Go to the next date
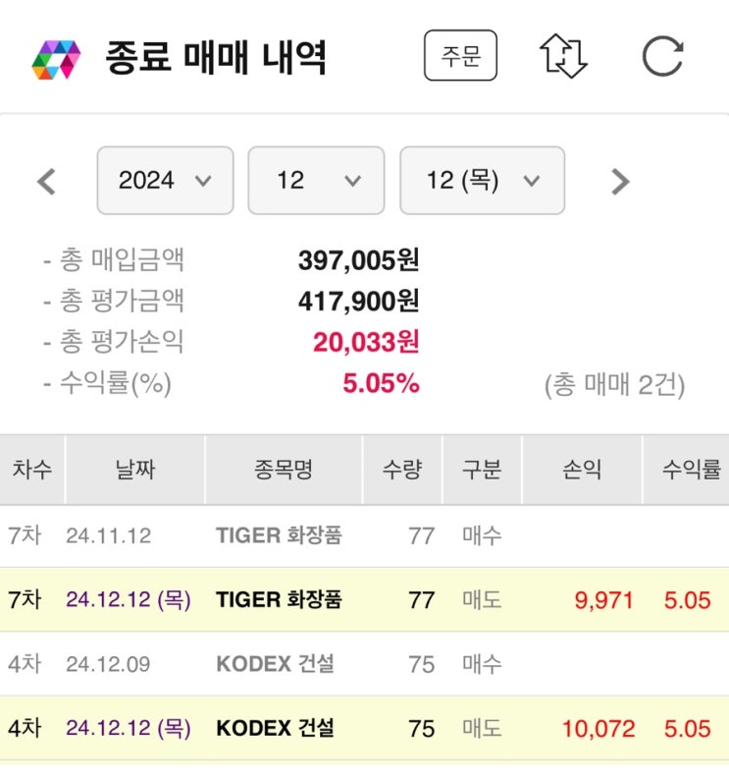 pyautogui.click(x=619, y=181)
